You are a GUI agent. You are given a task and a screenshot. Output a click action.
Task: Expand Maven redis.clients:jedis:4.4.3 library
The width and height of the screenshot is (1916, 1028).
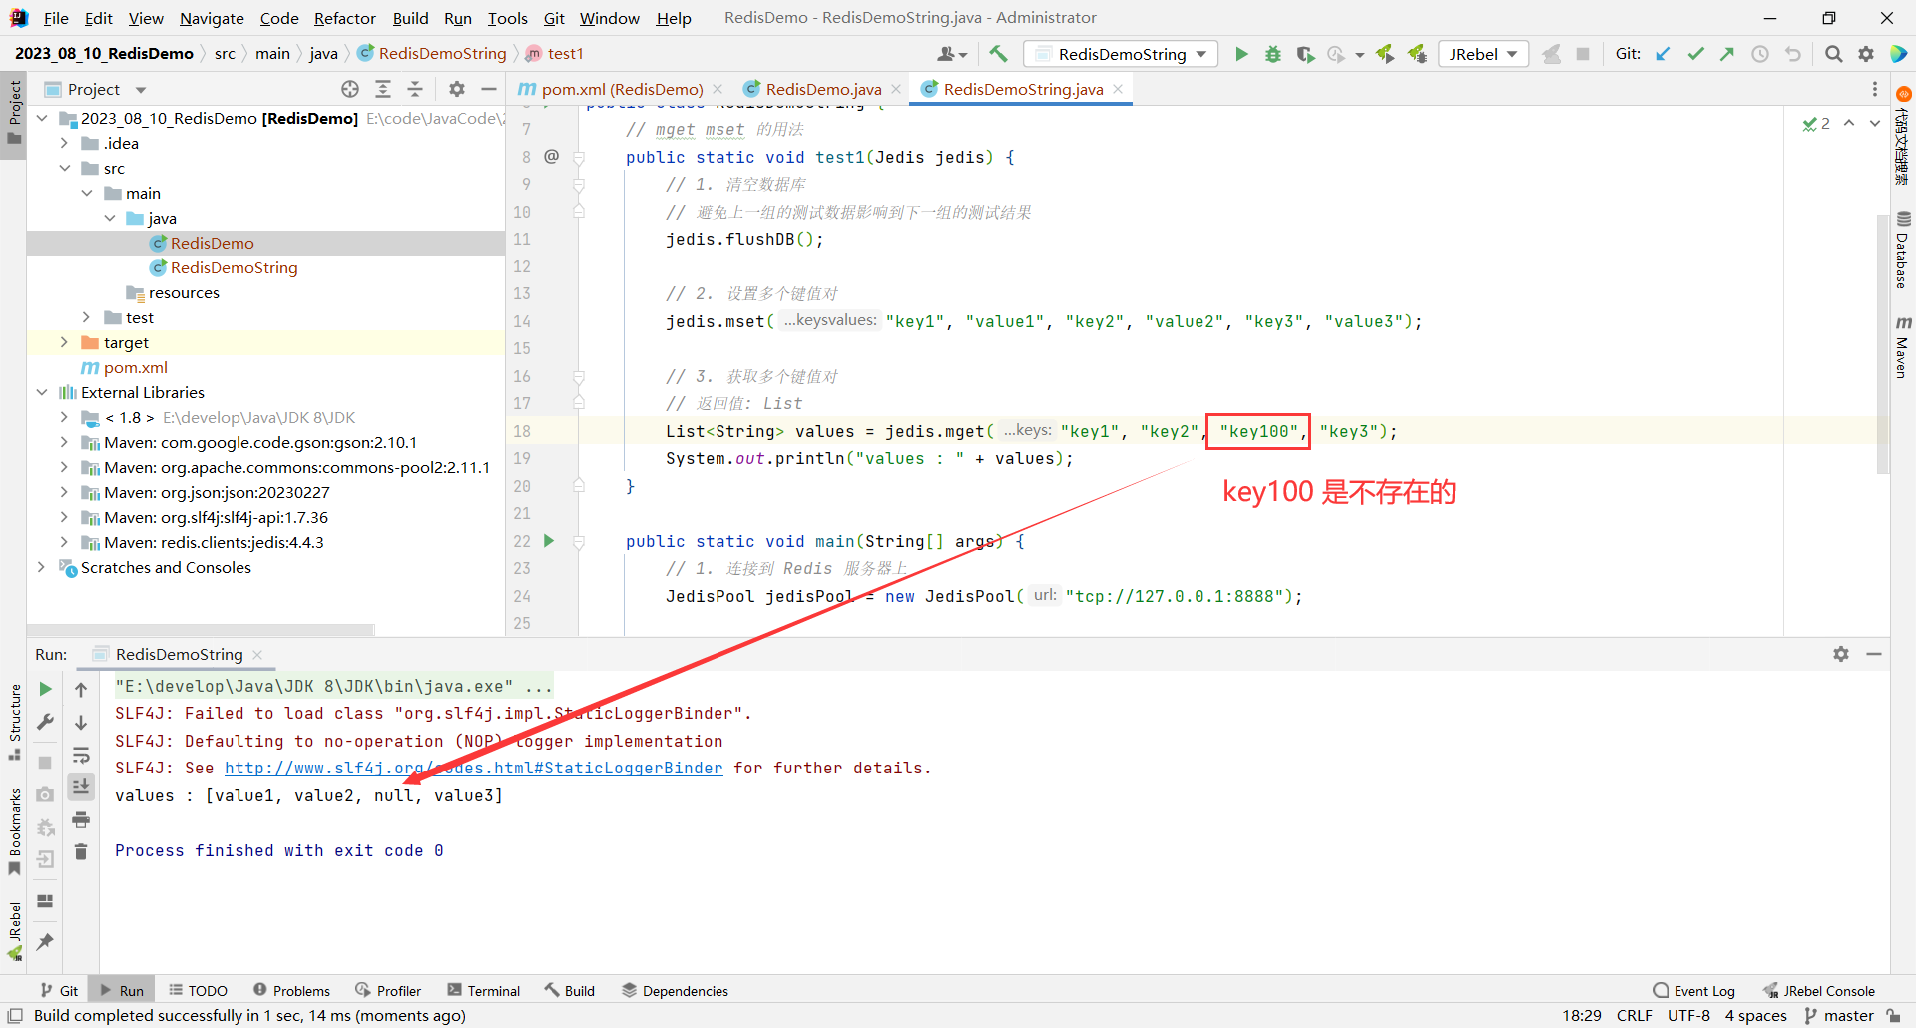pos(64,542)
